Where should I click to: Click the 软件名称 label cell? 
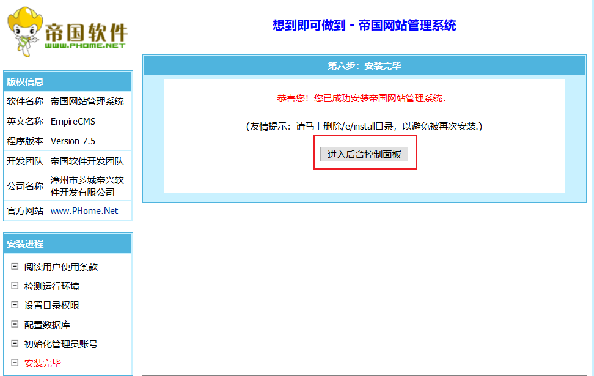[26, 101]
